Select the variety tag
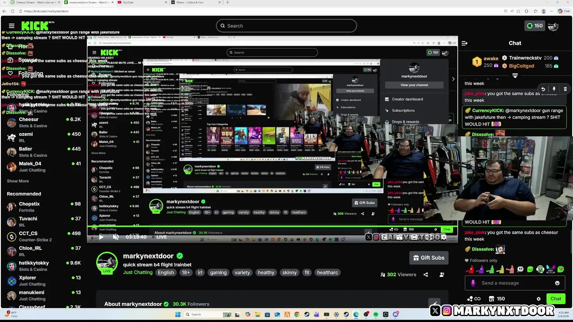 [242, 272]
